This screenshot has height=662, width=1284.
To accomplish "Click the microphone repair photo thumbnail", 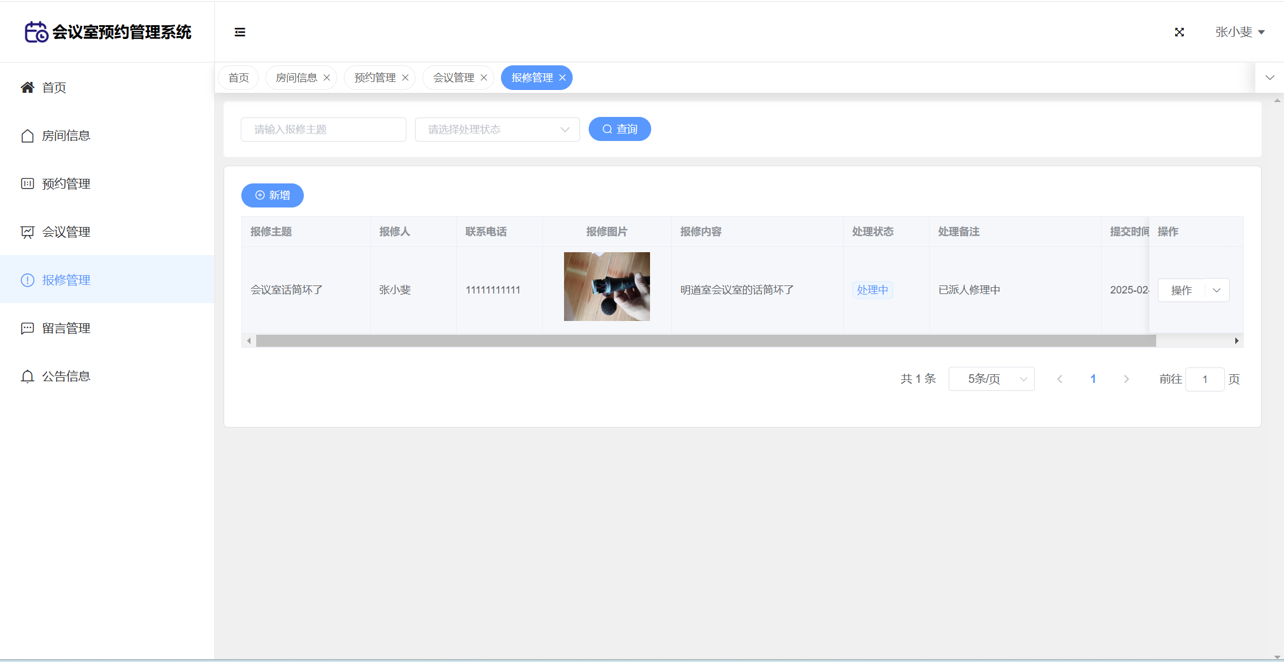I will click(606, 287).
